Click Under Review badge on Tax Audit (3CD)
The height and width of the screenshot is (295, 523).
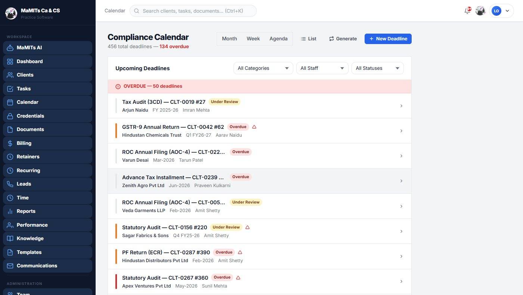pyautogui.click(x=224, y=102)
